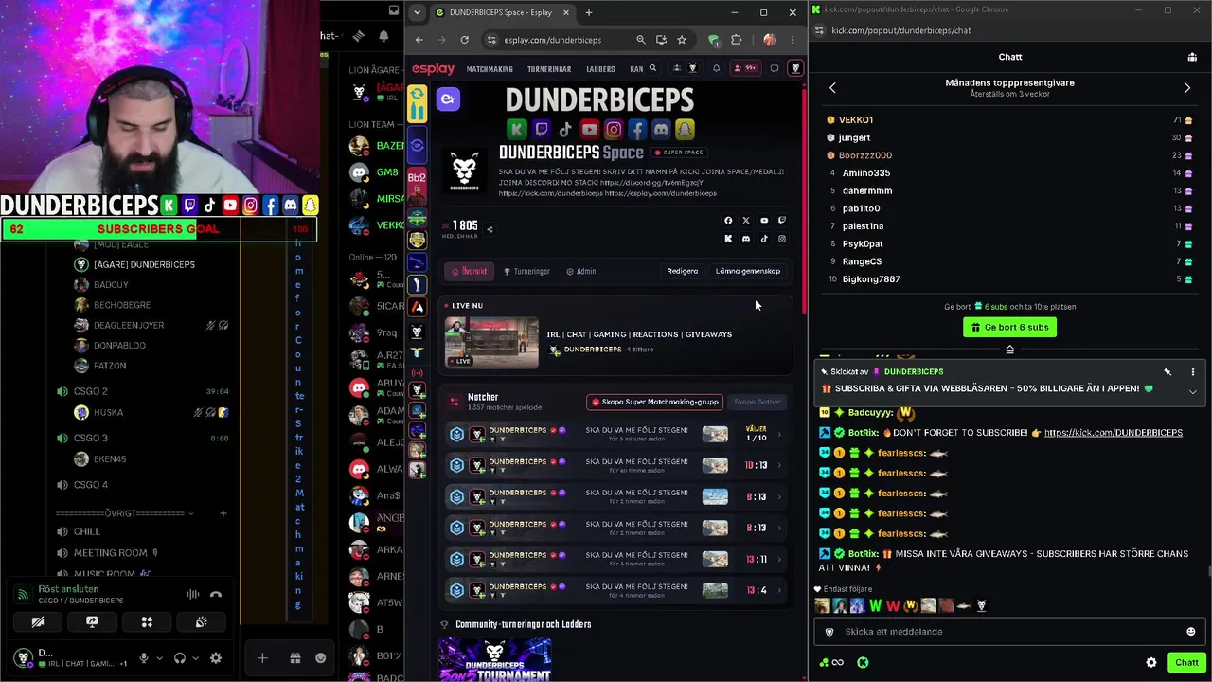Screen dimensions: 1212x682
Task: Go to next leaderboard with right arrow
Action: point(1187,88)
